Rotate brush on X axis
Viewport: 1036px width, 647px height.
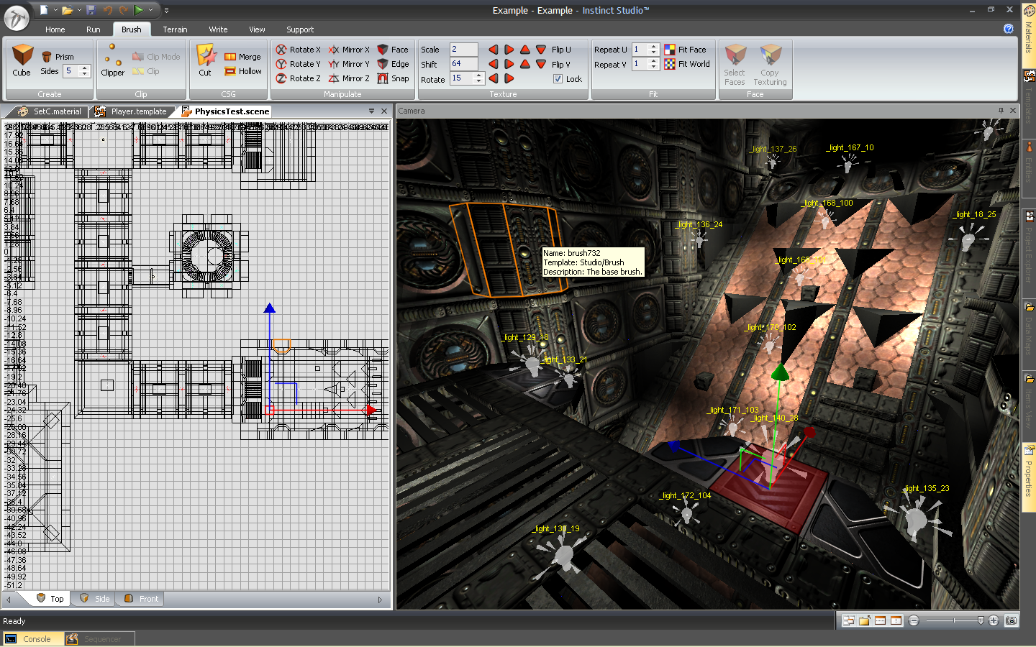tap(299, 50)
